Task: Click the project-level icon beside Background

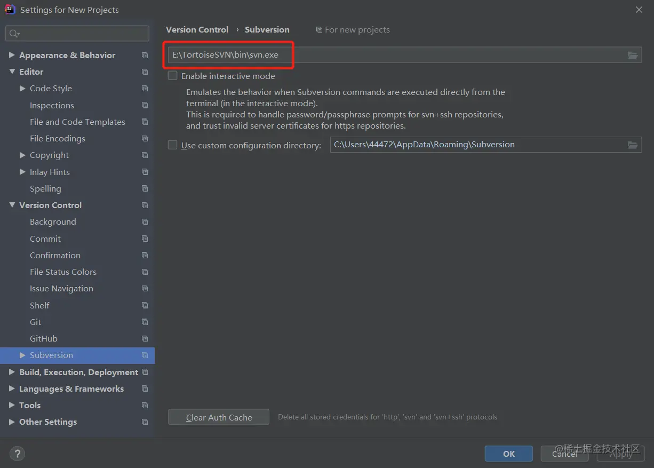Action: click(x=145, y=221)
